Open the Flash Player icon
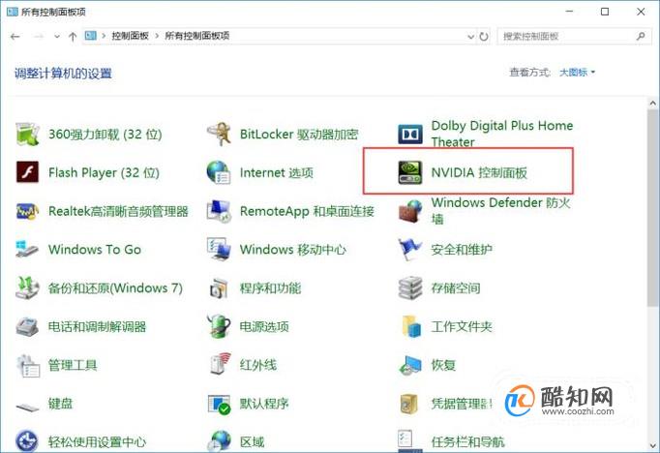 coord(27,172)
